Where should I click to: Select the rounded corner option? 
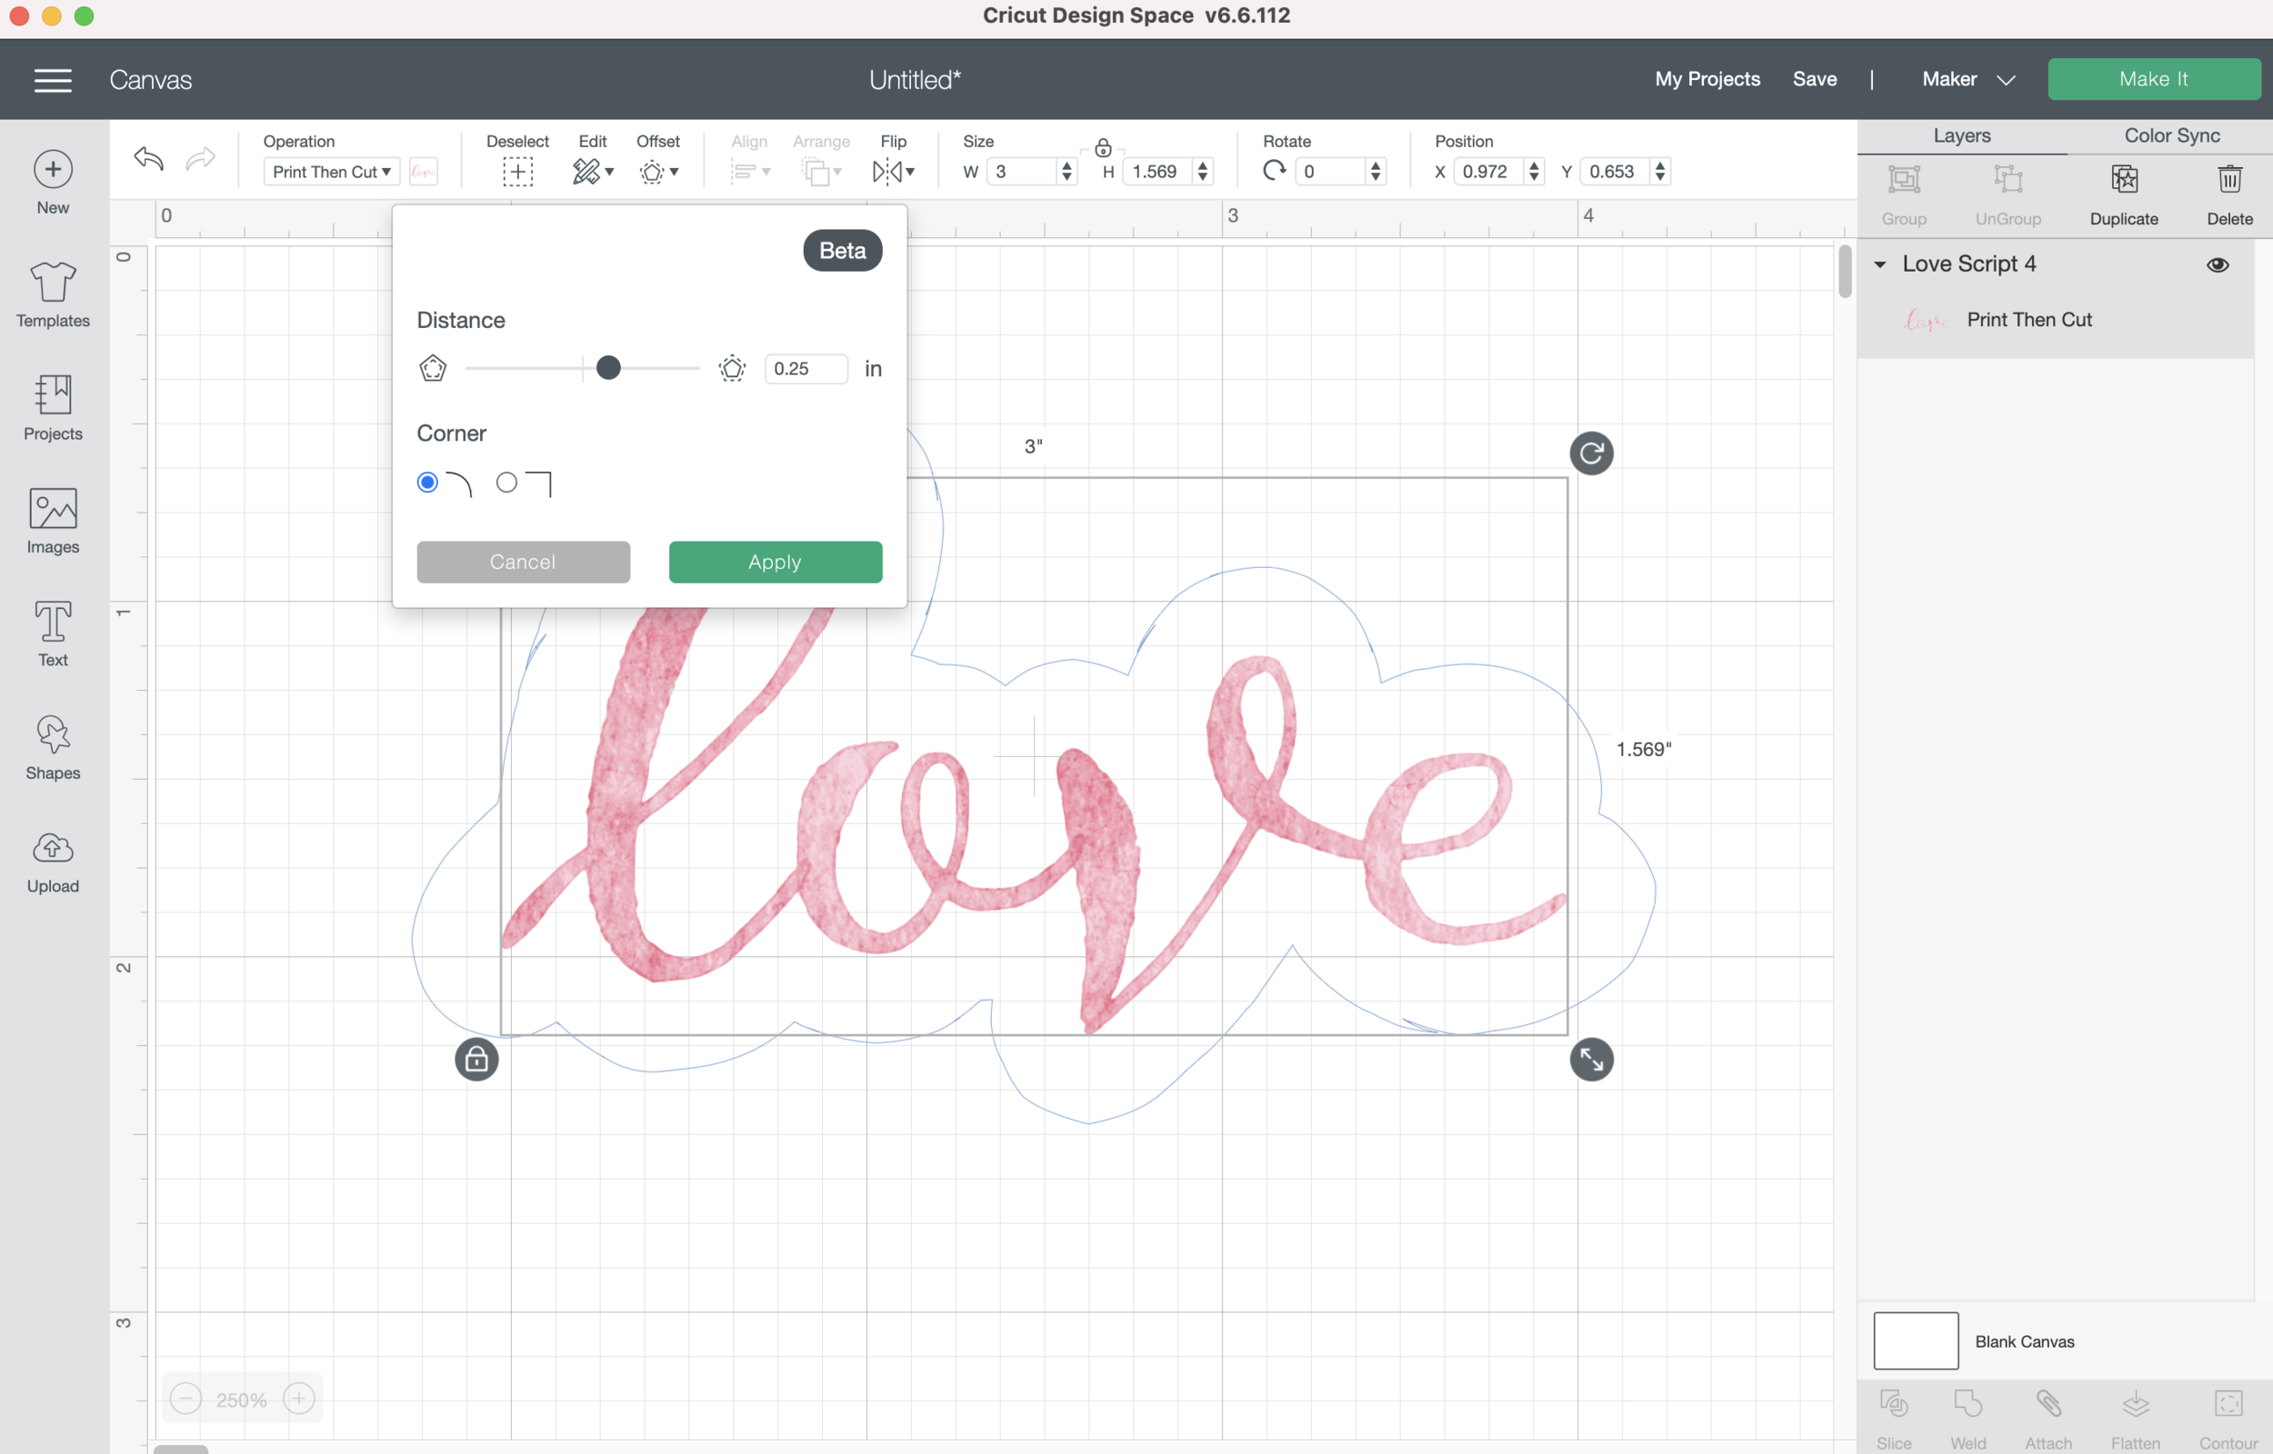[428, 483]
